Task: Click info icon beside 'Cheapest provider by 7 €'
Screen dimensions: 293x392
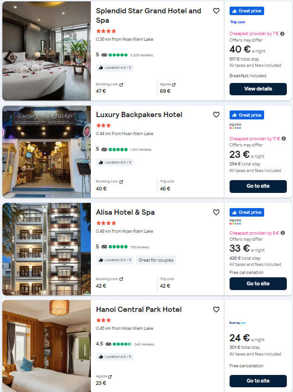Action: [282, 34]
